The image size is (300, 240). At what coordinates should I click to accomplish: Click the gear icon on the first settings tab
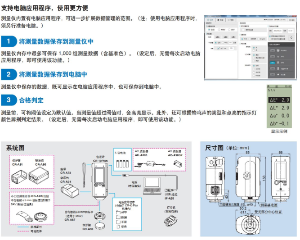click(x=208, y=20)
